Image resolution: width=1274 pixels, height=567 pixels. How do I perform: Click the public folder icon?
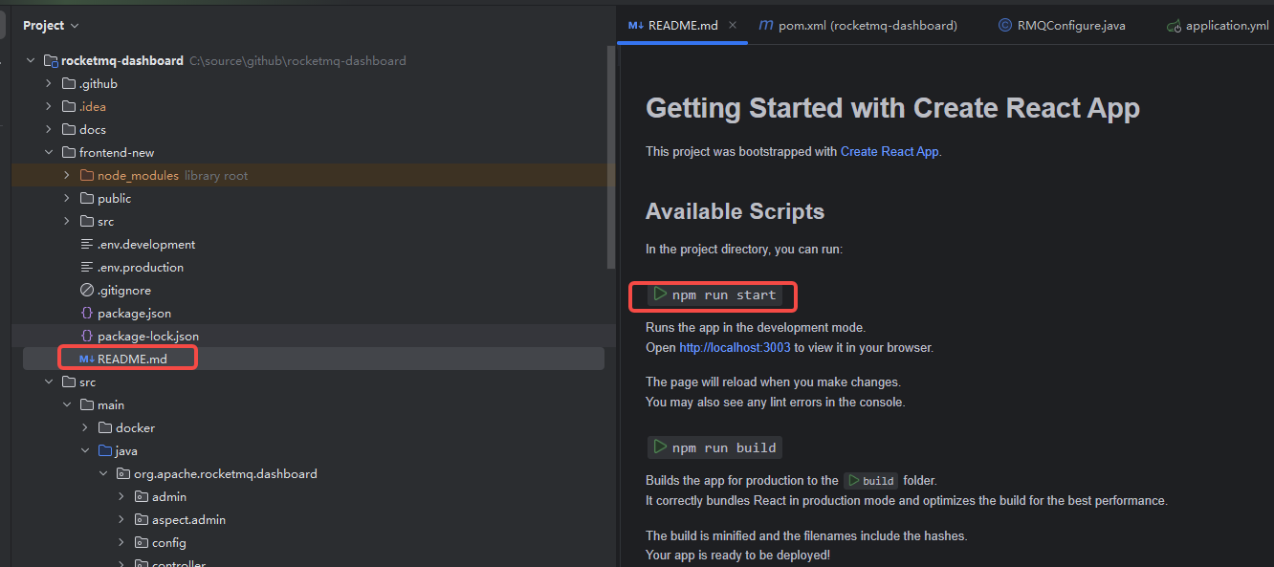click(87, 198)
